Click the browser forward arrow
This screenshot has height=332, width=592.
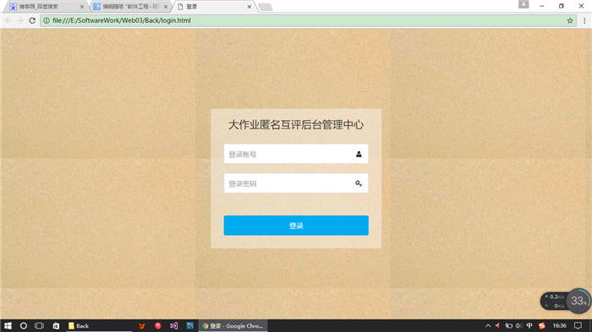20,20
